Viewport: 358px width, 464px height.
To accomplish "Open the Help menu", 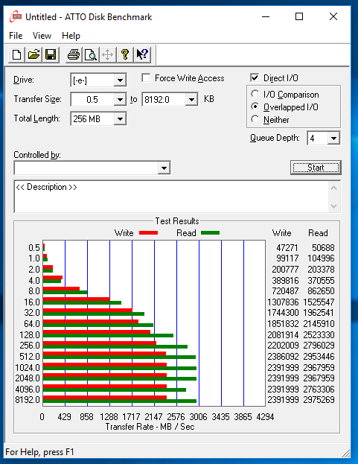I will (71, 36).
